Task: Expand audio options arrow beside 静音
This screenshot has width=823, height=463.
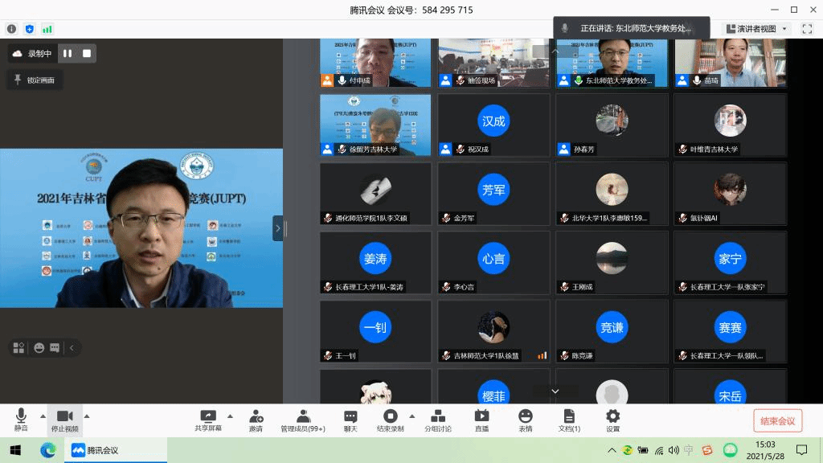Action: click(x=43, y=416)
